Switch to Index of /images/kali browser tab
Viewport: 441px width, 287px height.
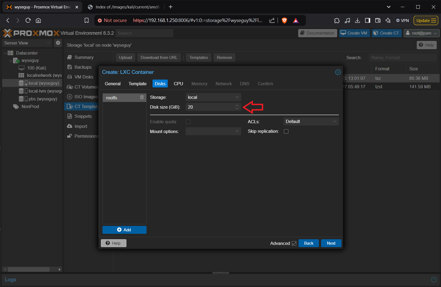[x=124, y=7]
